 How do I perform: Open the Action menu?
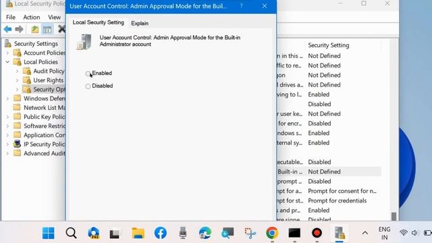pyautogui.click(x=32, y=17)
